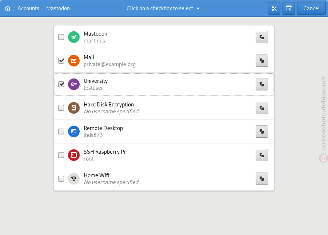Navigate to the Accounts breadcrumb
Viewport: 328px width, 235px height.
[x=28, y=8]
